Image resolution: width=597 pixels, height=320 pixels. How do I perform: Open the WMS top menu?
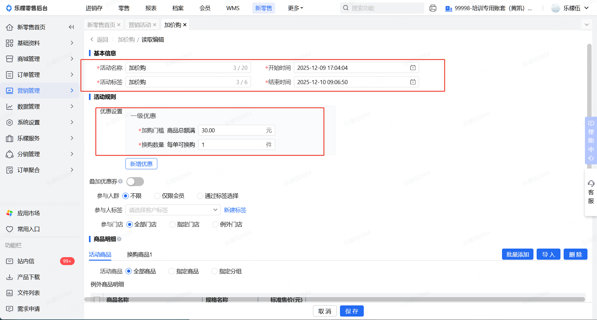point(233,8)
